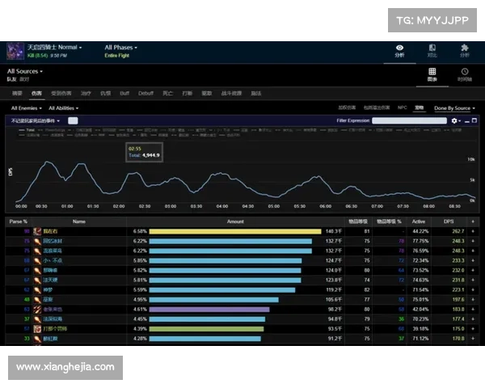Expand the 183.8 DPS row with plus
The image size is (485, 388).
tap(473, 309)
